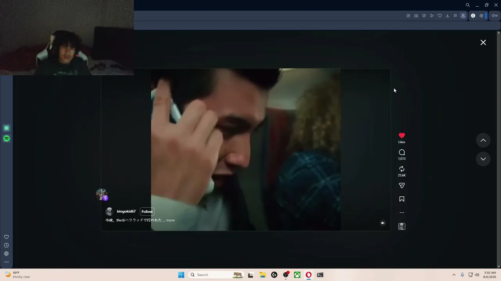
Task: Open the three-dot more options beside video
Action: pyautogui.click(x=402, y=213)
